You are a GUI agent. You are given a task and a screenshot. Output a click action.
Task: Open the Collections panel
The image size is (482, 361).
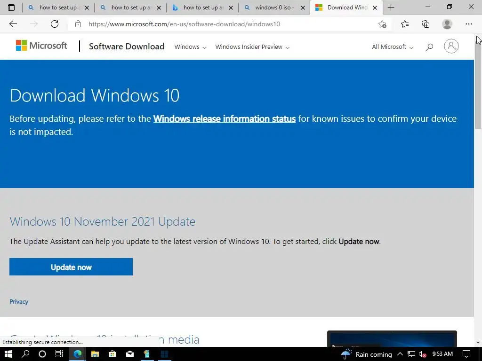(426, 24)
